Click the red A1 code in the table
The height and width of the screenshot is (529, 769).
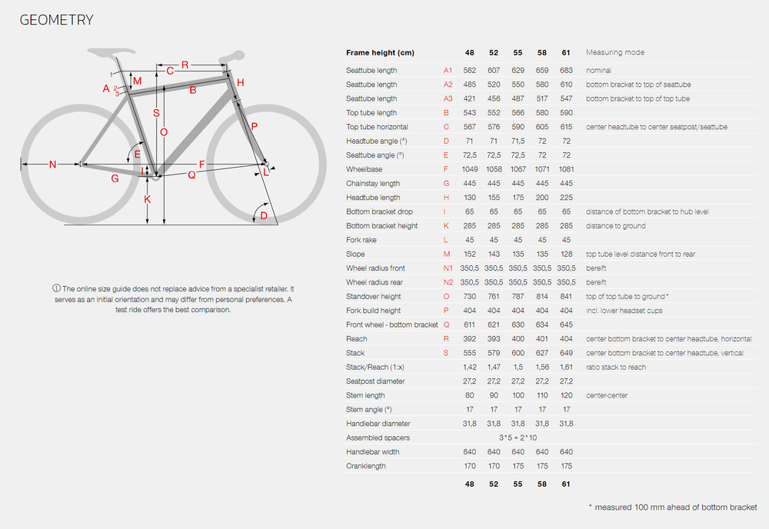448,71
